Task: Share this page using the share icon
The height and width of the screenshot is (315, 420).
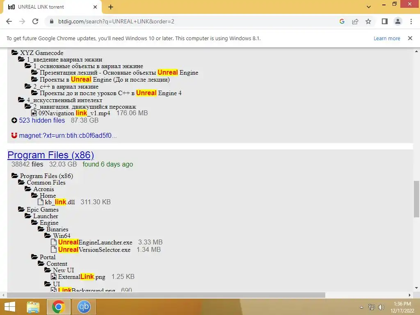Action: [x=355, y=21]
